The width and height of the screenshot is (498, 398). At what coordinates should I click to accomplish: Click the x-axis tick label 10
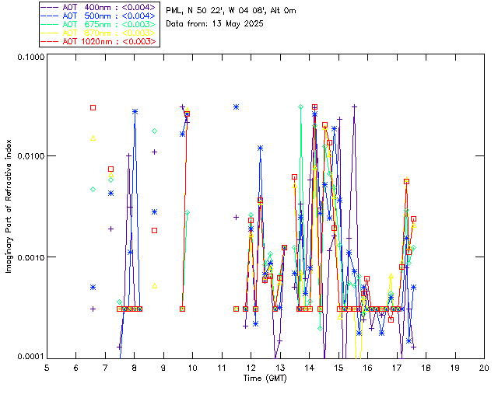pyautogui.click(x=192, y=368)
